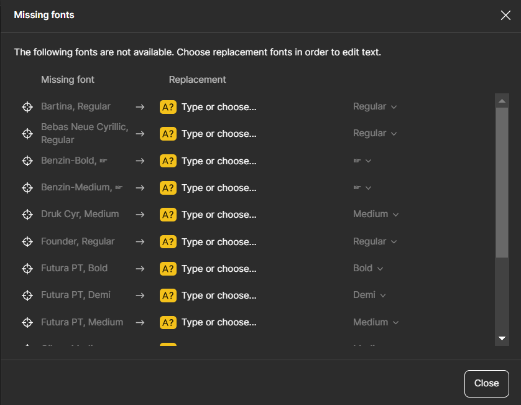Viewport: 521px width, 405px height.
Task: Find Druk Cyr Medium using target icon
Action: 27,215
